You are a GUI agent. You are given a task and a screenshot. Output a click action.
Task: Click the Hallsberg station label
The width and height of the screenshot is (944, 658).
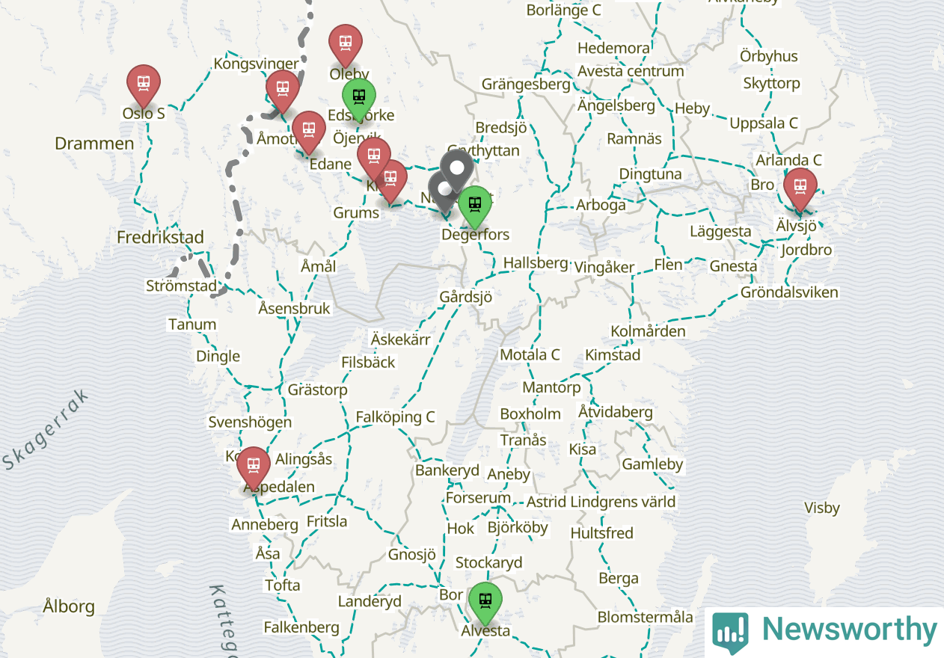point(536,263)
